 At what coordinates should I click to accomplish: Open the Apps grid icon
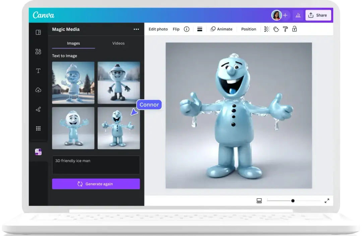(x=38, y=128)
